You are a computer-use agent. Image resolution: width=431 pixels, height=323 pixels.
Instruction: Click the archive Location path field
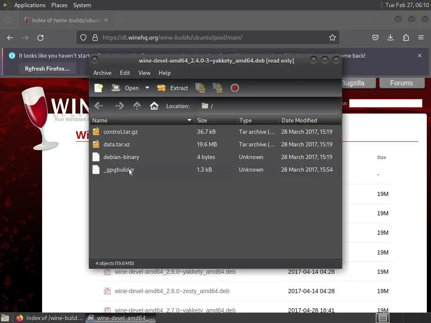(x=269, y=106)
